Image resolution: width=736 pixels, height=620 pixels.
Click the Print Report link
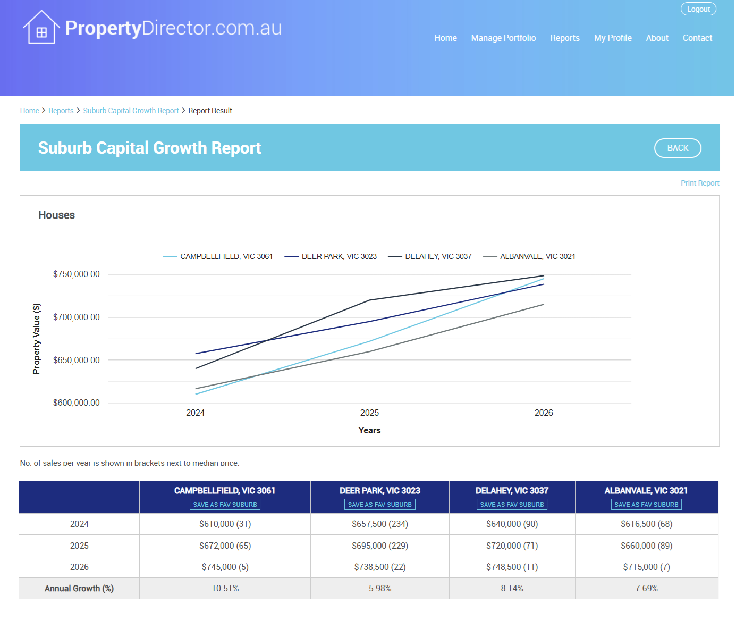(699, 183)
